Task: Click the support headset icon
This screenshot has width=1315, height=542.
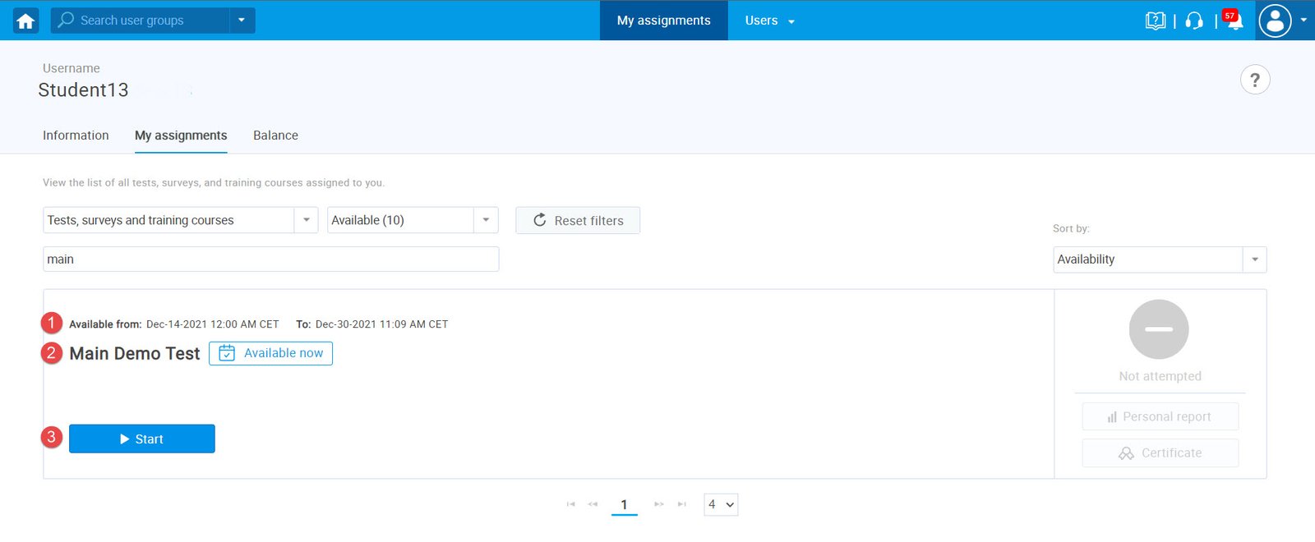Action: [x=1194, y=21]
